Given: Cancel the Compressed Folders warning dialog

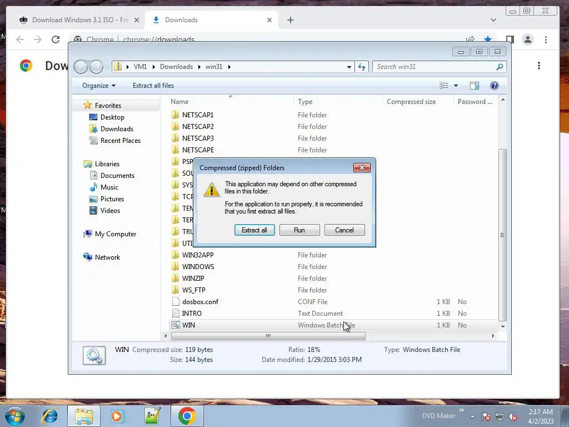Looking at the screenshot, I should [x=345, y=230].
